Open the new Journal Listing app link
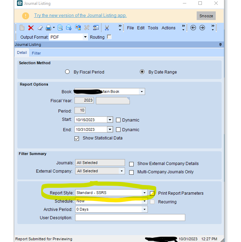This screenshot has height=242, width=241. [x=80, y=16]
